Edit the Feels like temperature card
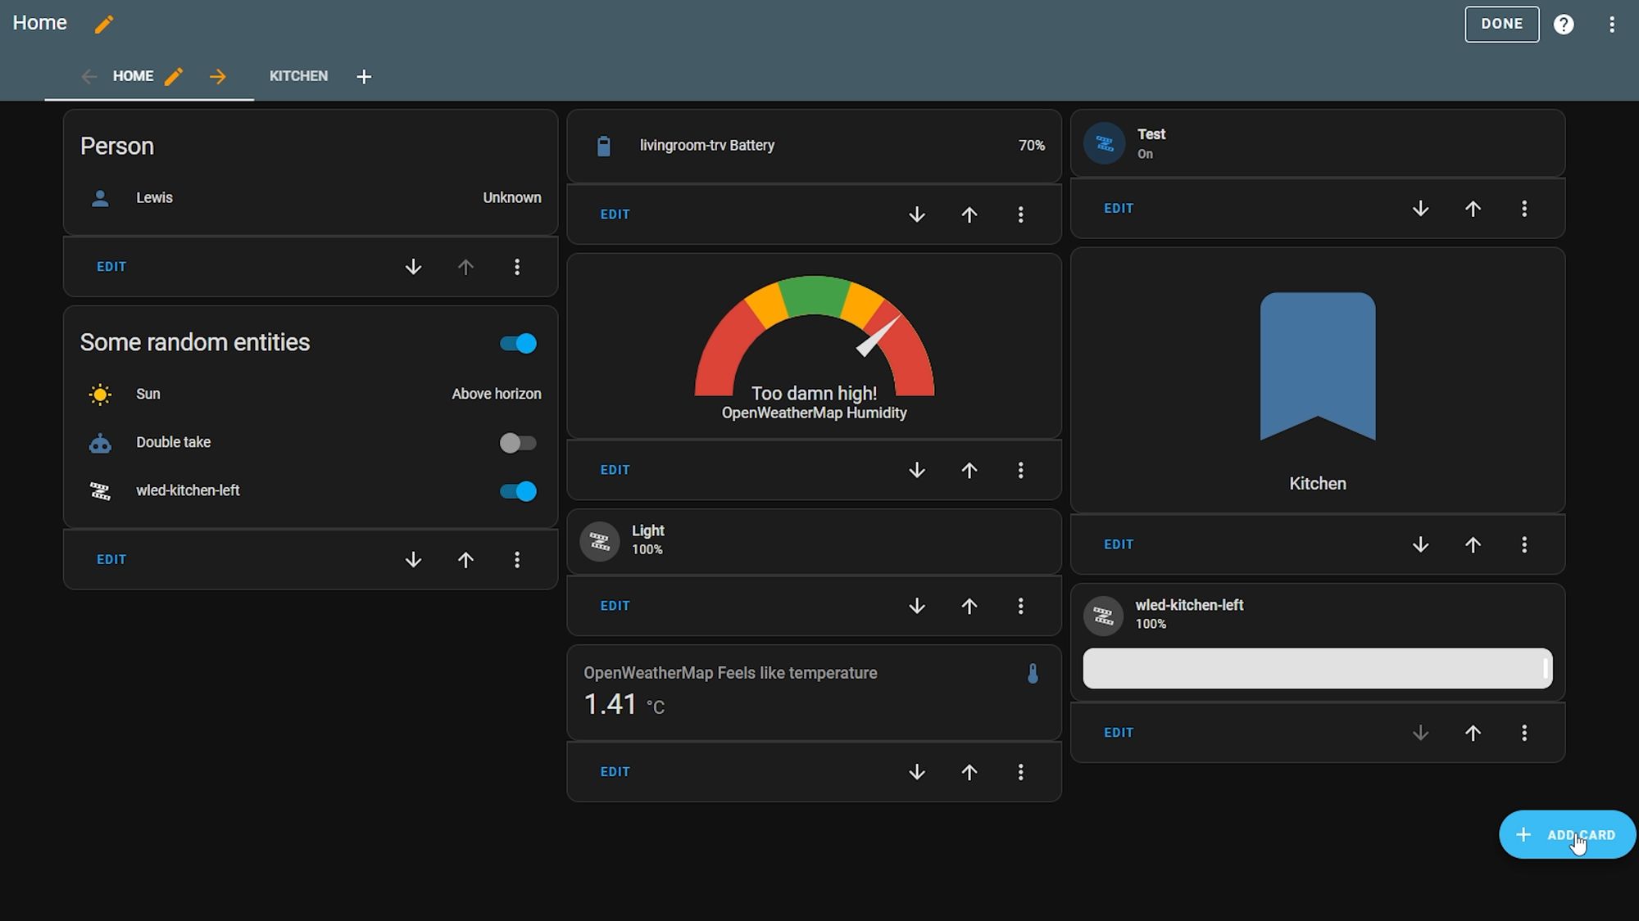Screen dimensions: 1639x921 click(615, 772)
